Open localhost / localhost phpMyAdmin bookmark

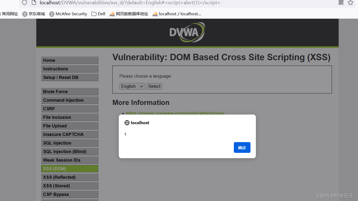pos(177,14)
